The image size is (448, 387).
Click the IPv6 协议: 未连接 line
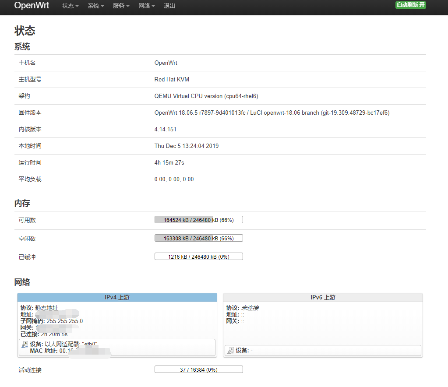243,308
